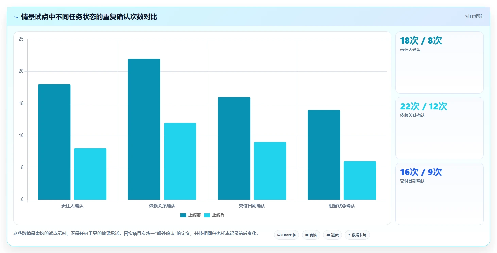This screenshot has width=497, height=253.
Task: Click the 上线后 bar for 阻塞状态确认
Action: coord(360,180)
